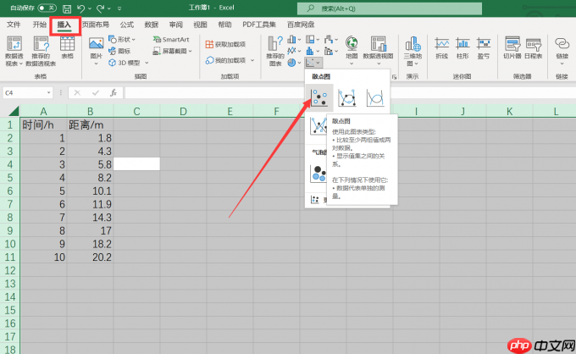
Task: Open Recommended PivotTables (推荐的数据透视表)
Action: tap(41, 51)
